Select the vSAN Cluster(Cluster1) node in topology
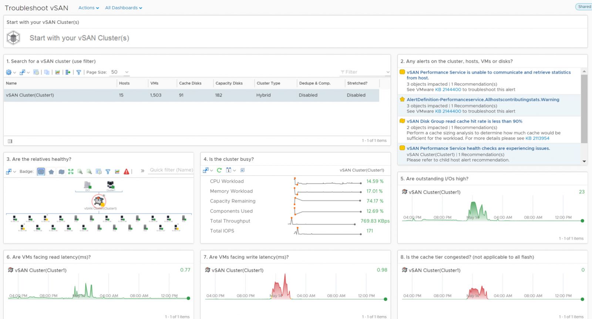Screen dimensions: 592x319 [x=99, y=201]
